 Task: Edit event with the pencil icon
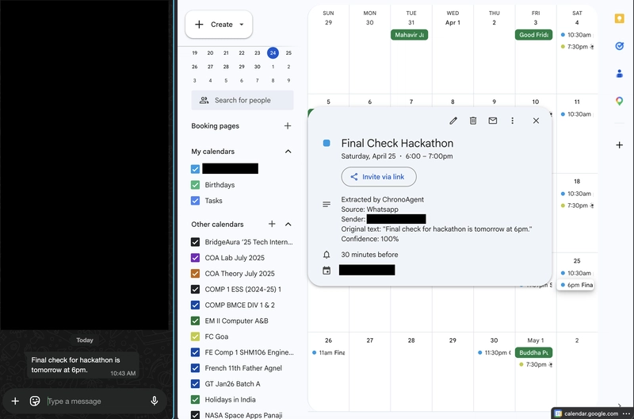453,121
